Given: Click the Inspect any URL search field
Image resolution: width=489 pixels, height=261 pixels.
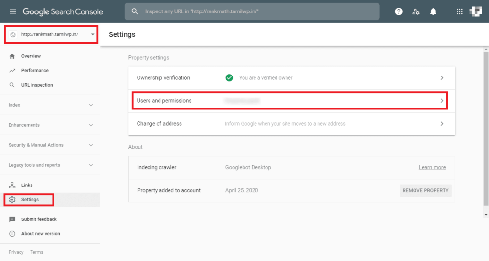Looking at the screenshot, I should pyautogui.click(x=252, y=11).
